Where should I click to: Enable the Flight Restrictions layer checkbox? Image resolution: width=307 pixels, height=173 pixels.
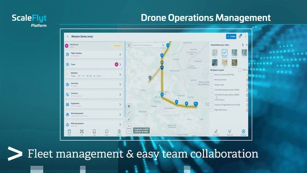[x=212, y=110]
